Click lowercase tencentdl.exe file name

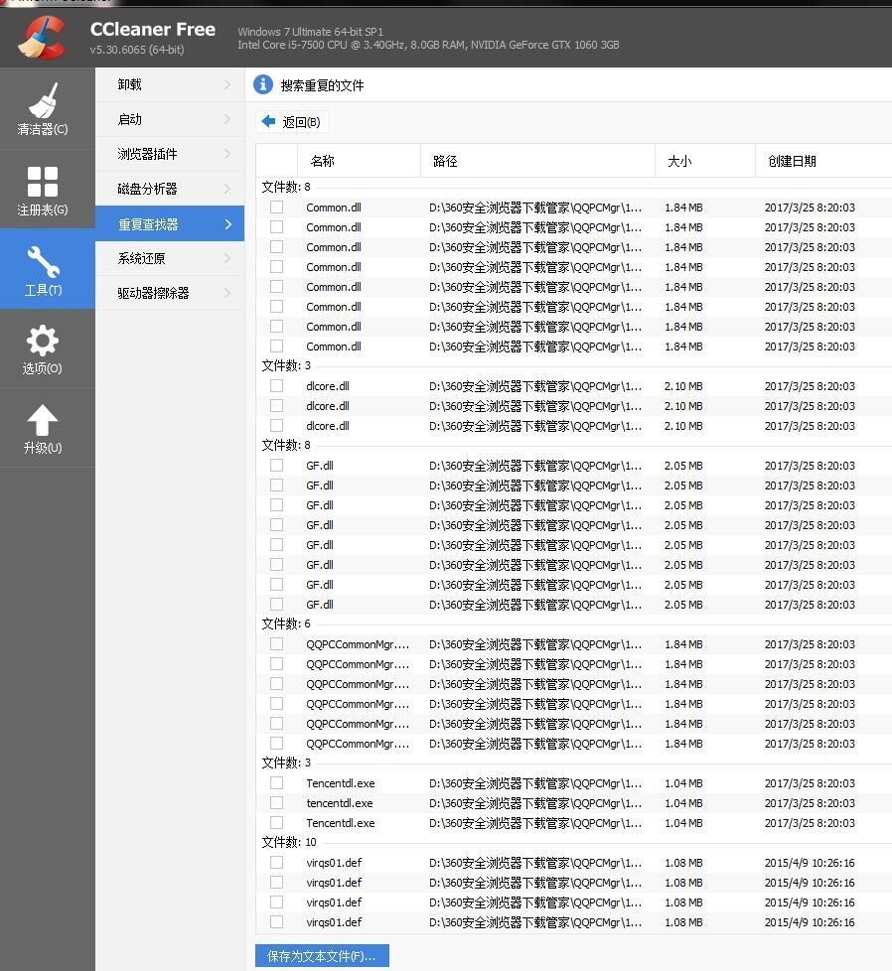pyautogui.click(x=340, y=803)
